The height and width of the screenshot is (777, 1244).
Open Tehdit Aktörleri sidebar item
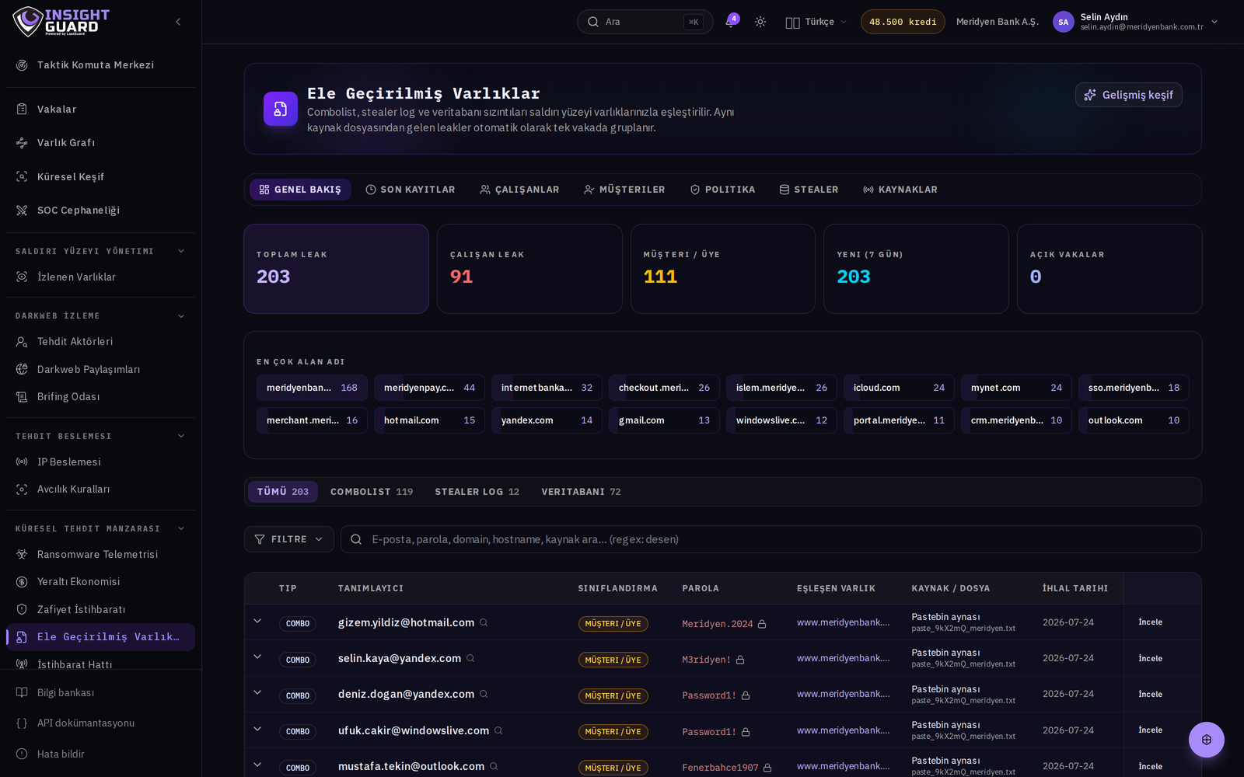100,342
